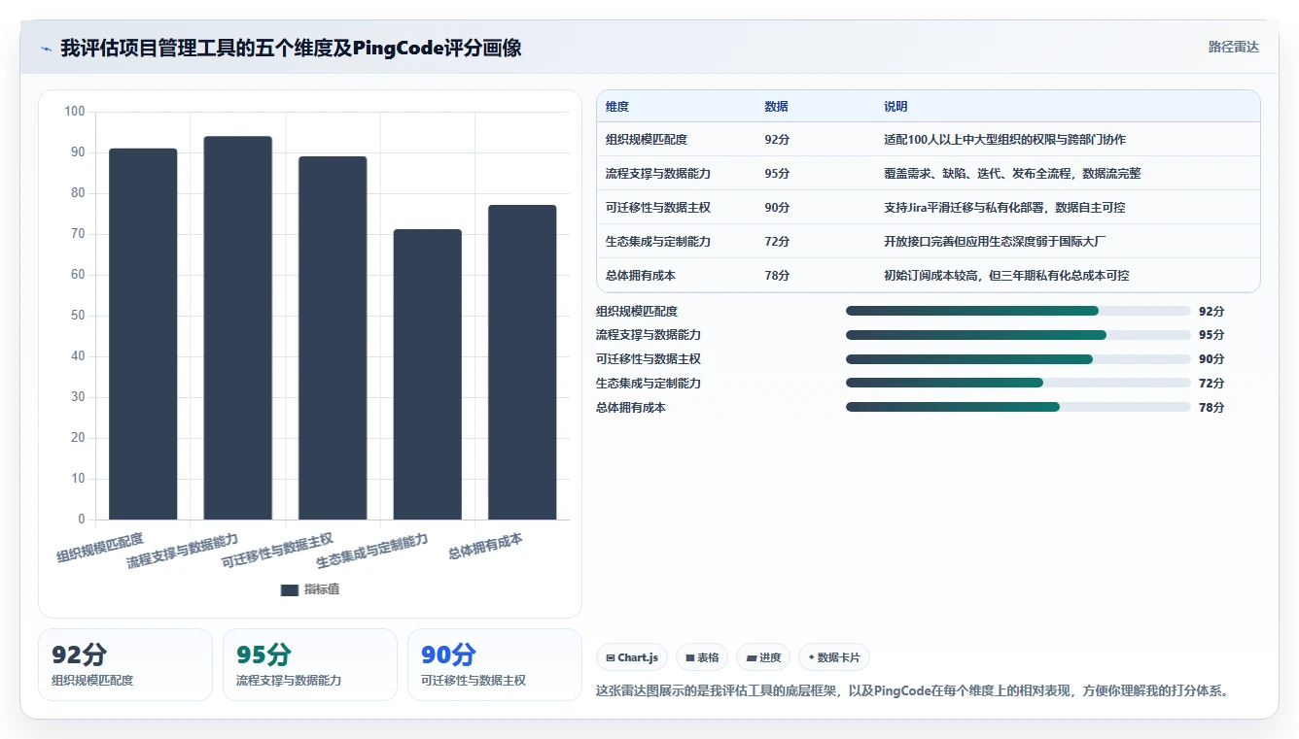This screenshot has height=739, width=1299.
Task: Click the 数据卡片 chip
Action: tap(834, 657)
